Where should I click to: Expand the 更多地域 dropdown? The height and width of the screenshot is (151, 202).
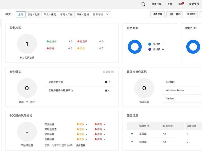(101, 14)
